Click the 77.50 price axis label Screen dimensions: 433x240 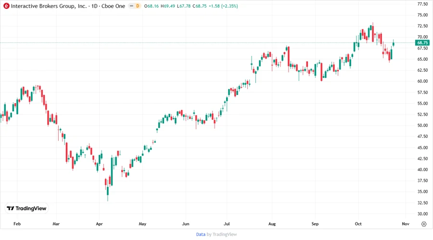tap(422, 4)
